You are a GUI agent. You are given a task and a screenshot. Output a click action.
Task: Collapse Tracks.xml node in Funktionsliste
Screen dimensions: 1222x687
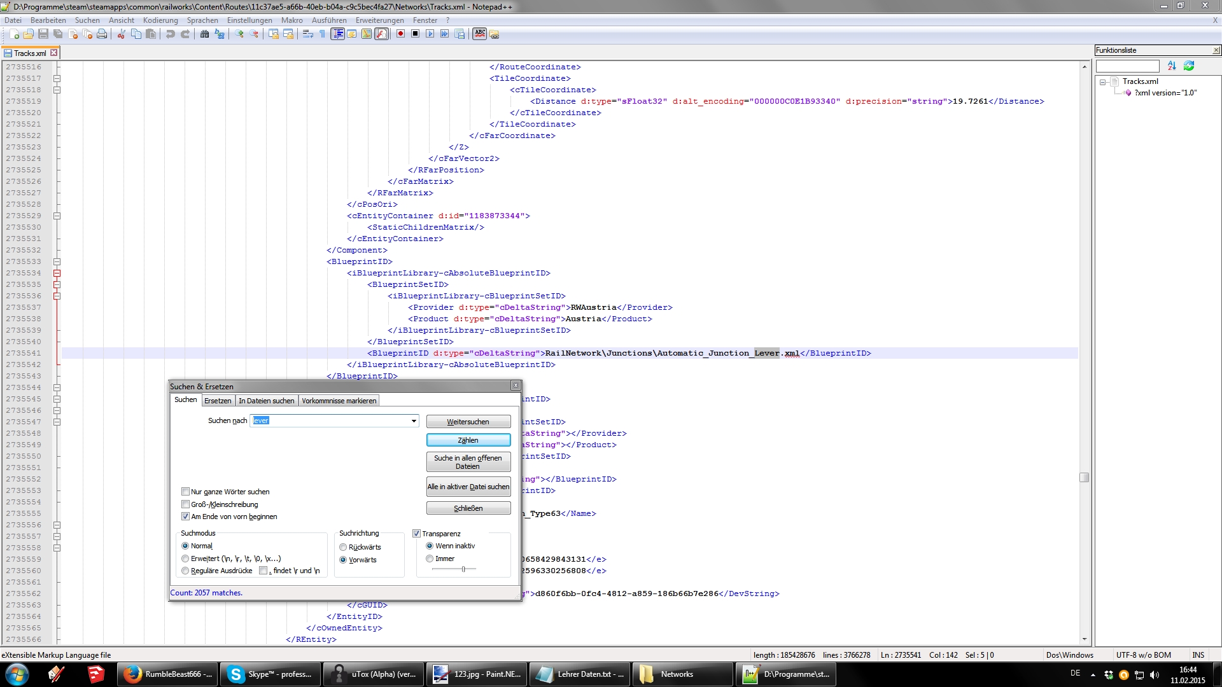(1103, 82)
